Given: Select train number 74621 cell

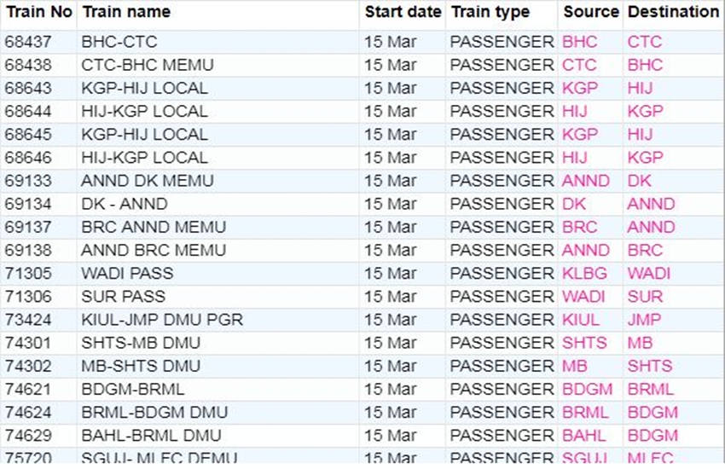Looking at the screenshot, I should 28,389.
